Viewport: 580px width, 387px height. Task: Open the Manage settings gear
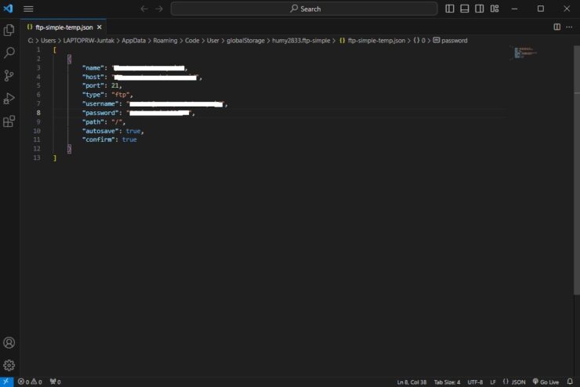[9, 365]
